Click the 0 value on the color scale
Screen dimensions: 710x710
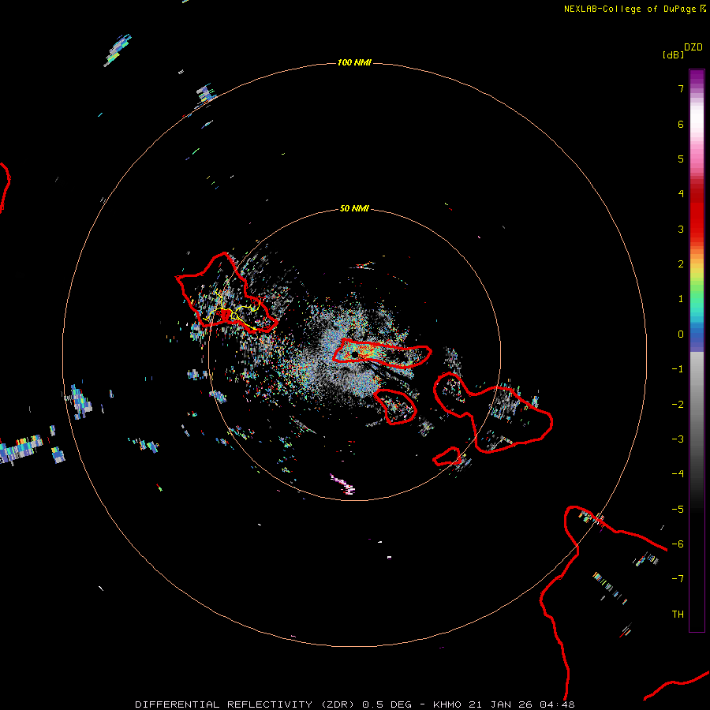click(681, 334)
